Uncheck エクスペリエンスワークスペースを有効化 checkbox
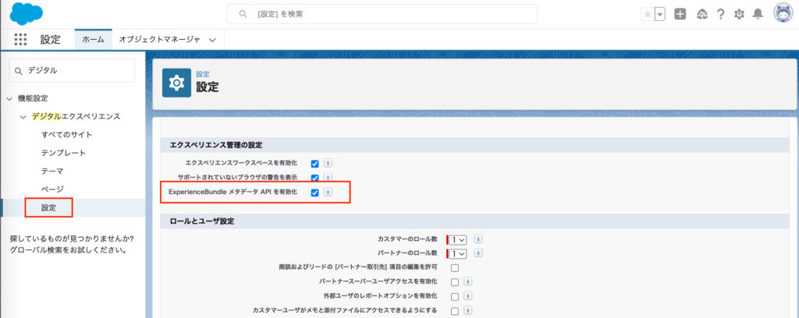Viewport: 799px width, 318px height. pyautogui.click(x=314, y=164)
